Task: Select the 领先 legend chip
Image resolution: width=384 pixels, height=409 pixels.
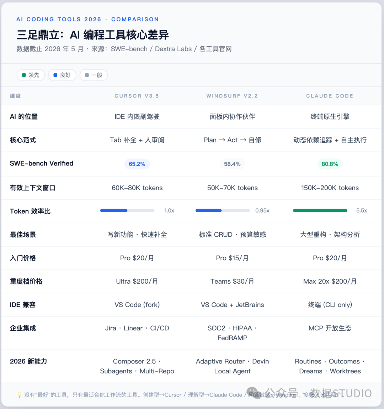Action: pos(31,75)
